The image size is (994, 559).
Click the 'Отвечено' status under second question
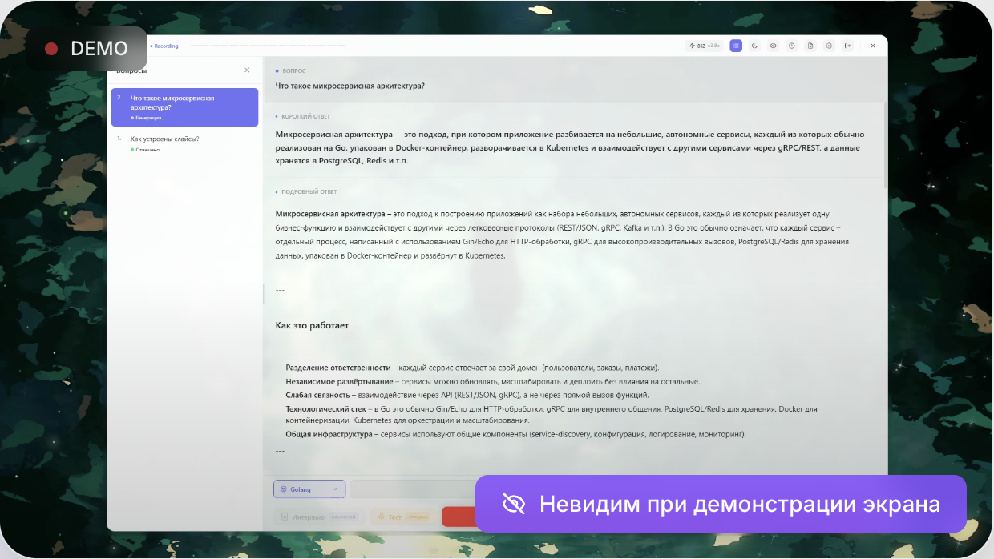pyautogui.click(x=146, y=150)
